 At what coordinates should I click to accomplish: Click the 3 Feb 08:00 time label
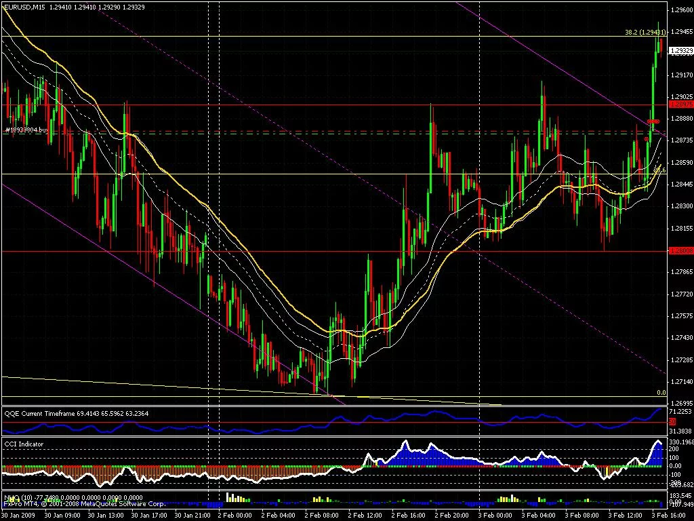[x=582, y=516]
